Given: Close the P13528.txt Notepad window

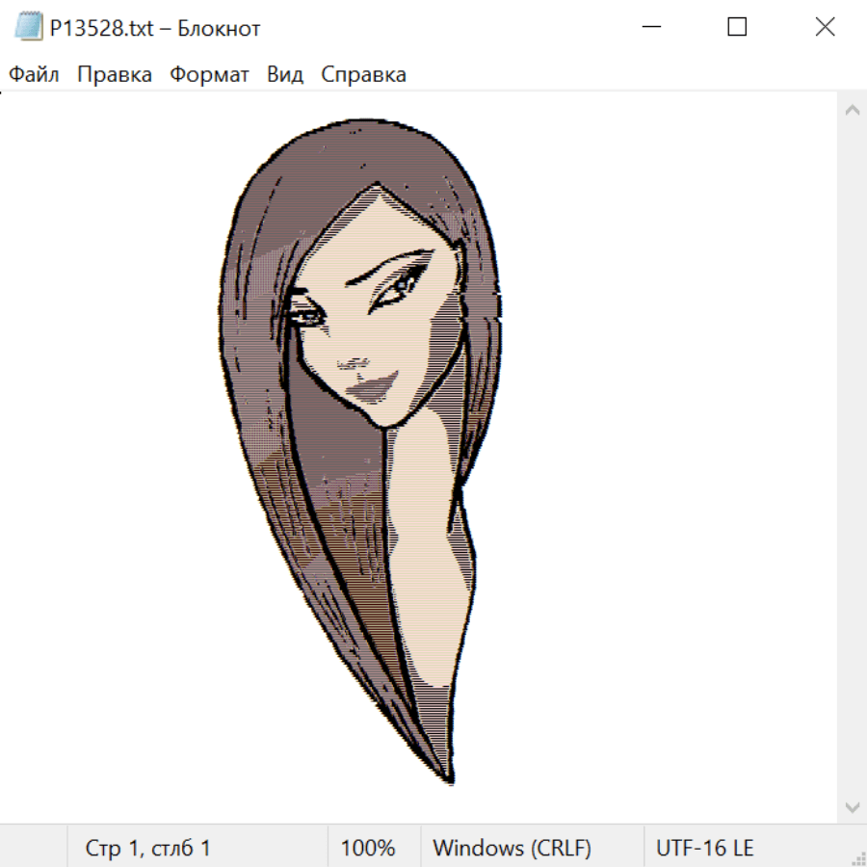Looking at the screenshot, I should point(825,28).
